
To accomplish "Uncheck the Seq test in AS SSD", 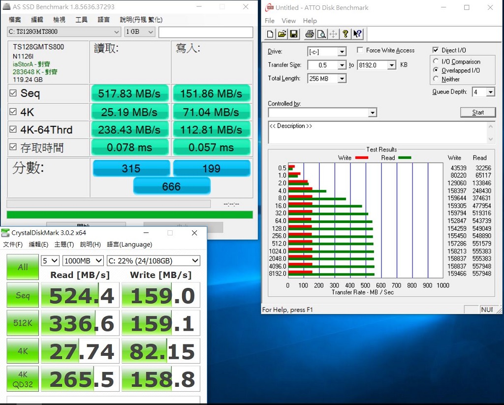I will 13,93.
